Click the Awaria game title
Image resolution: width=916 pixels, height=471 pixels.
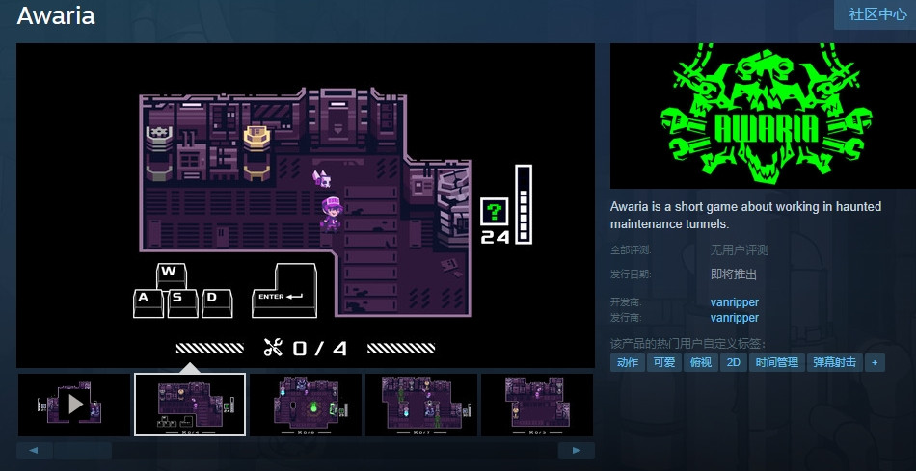tap(56, 15)
